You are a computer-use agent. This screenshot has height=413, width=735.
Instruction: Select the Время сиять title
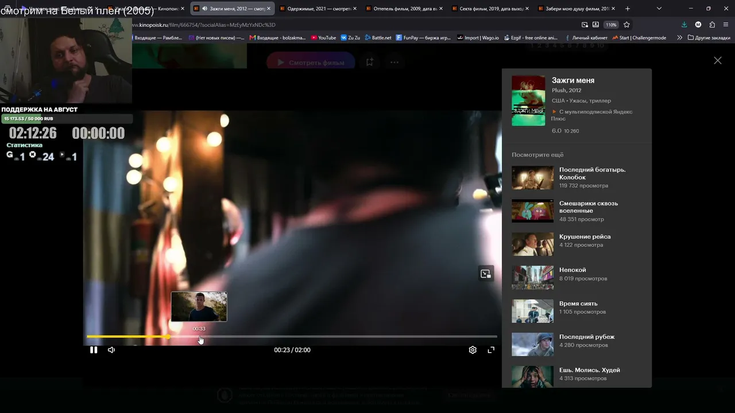pos(578,303)
